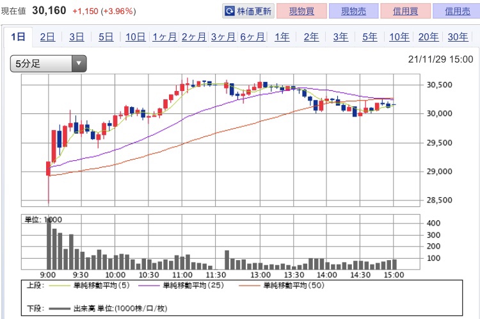
Task: Switch to the 3日 chart tab
Action: [77, 37]
